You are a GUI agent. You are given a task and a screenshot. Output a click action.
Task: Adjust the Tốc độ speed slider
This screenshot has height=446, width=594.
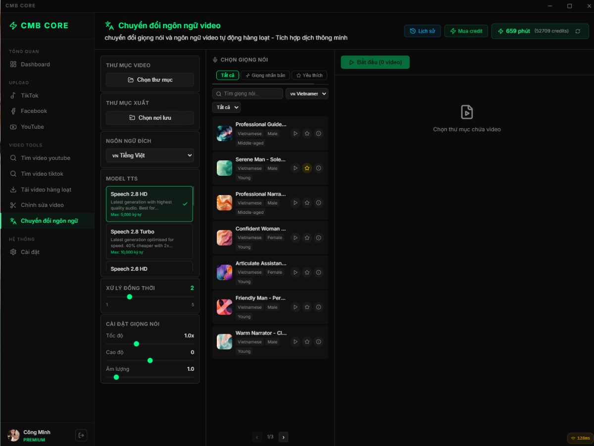[x=136, y=344]
